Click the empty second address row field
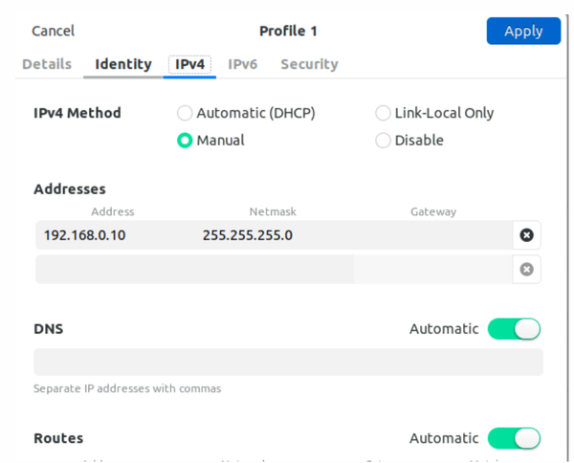The height and width of the screenshot is (463, 574). 116,270
